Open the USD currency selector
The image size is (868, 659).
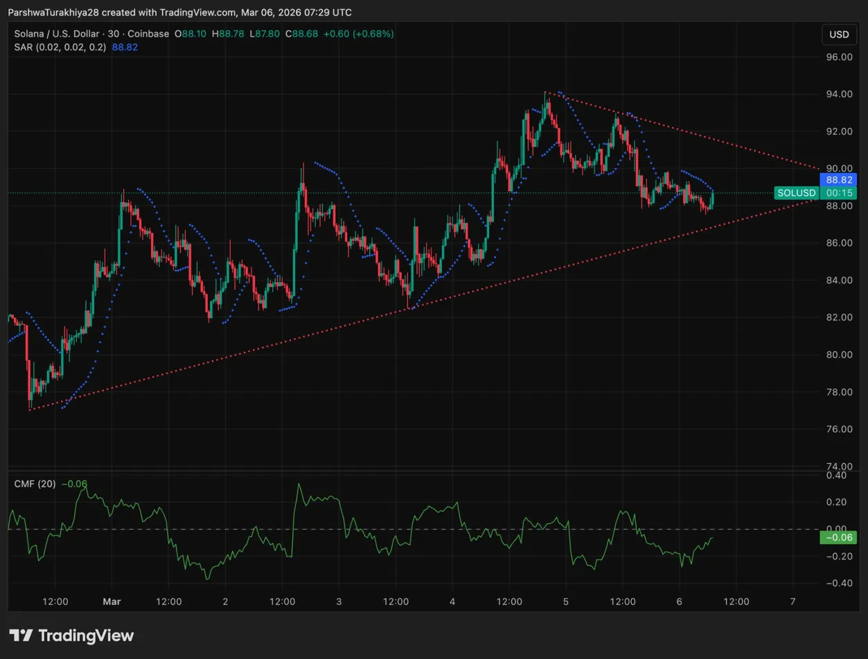838,35
